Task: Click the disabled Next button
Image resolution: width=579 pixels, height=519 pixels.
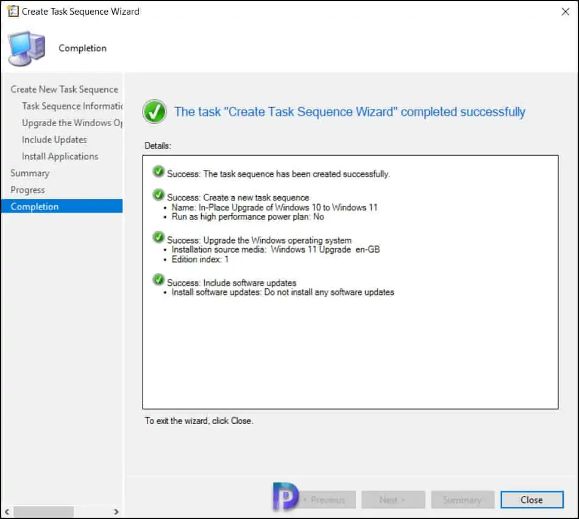Action: 393,500
